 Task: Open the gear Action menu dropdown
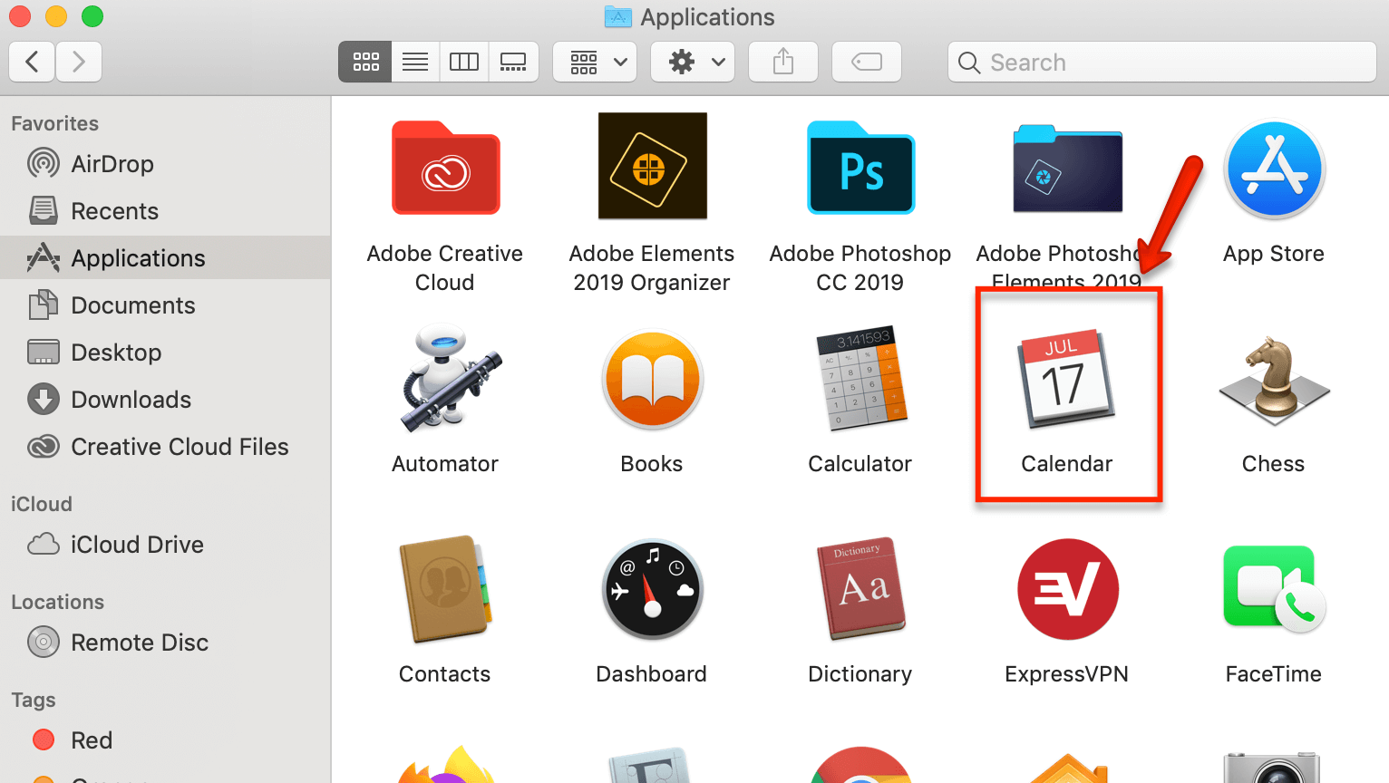tap(693, 62)
